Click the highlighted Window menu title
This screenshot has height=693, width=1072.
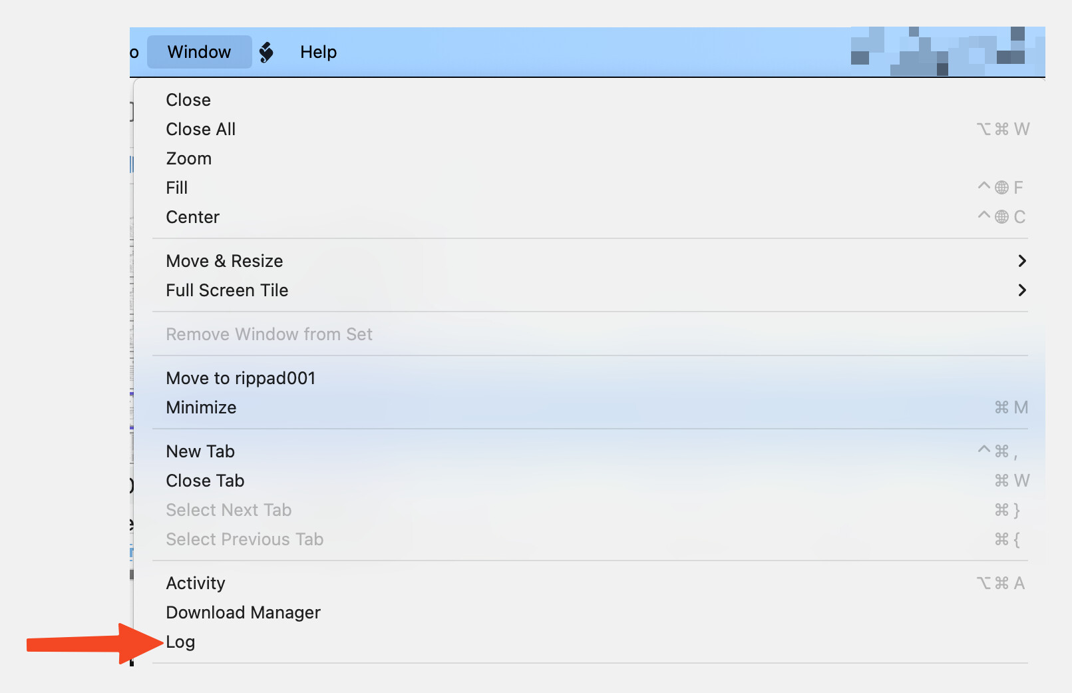click(199, 52)
